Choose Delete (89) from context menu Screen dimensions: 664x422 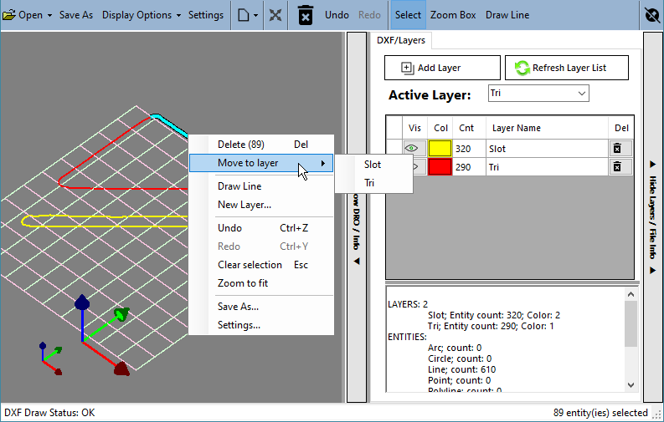tap(261, 145)
